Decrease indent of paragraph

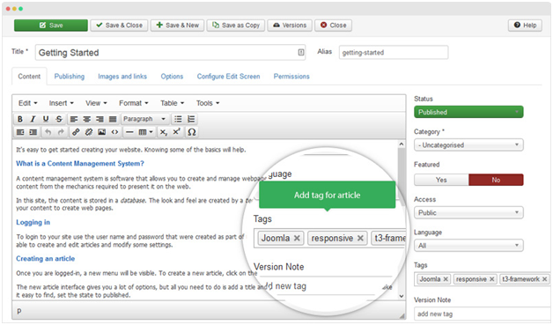[20, 132]
